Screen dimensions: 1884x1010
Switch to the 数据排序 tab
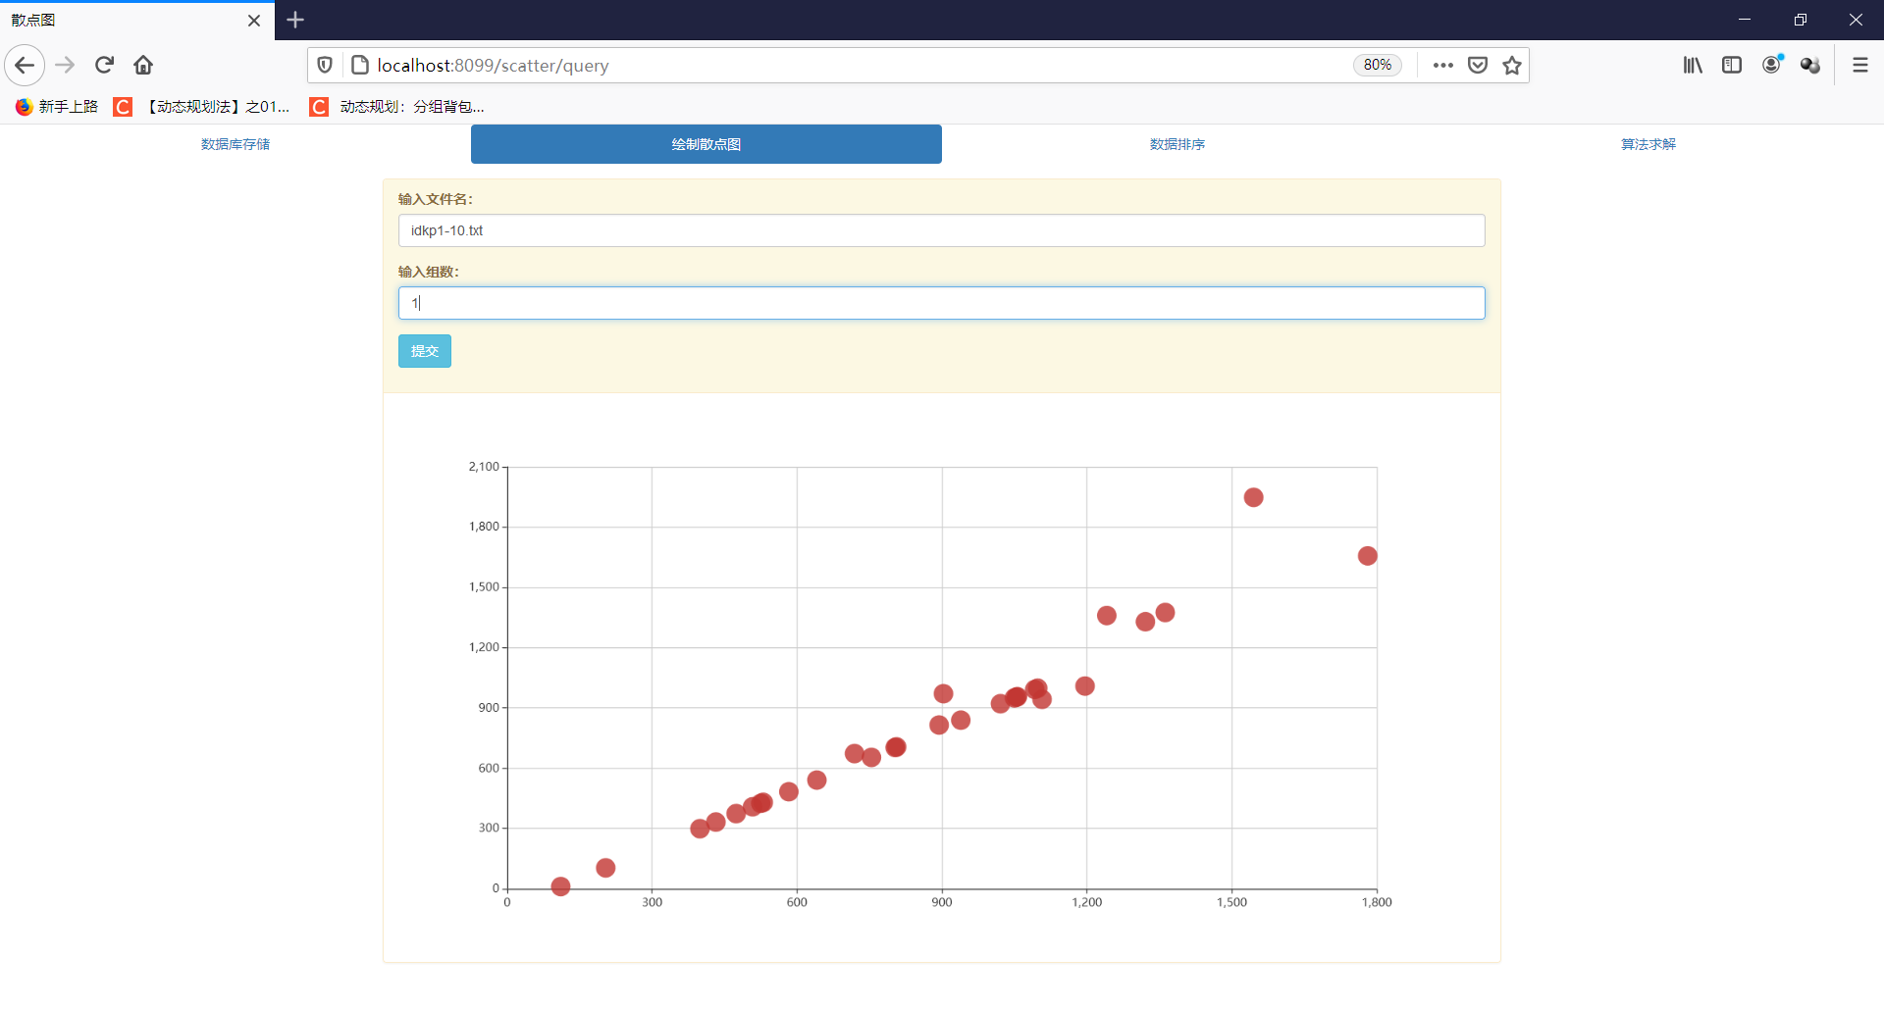(1177, 144)
